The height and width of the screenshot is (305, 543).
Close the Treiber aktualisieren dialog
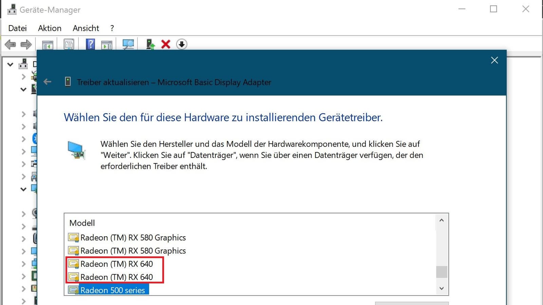[494, 60]
